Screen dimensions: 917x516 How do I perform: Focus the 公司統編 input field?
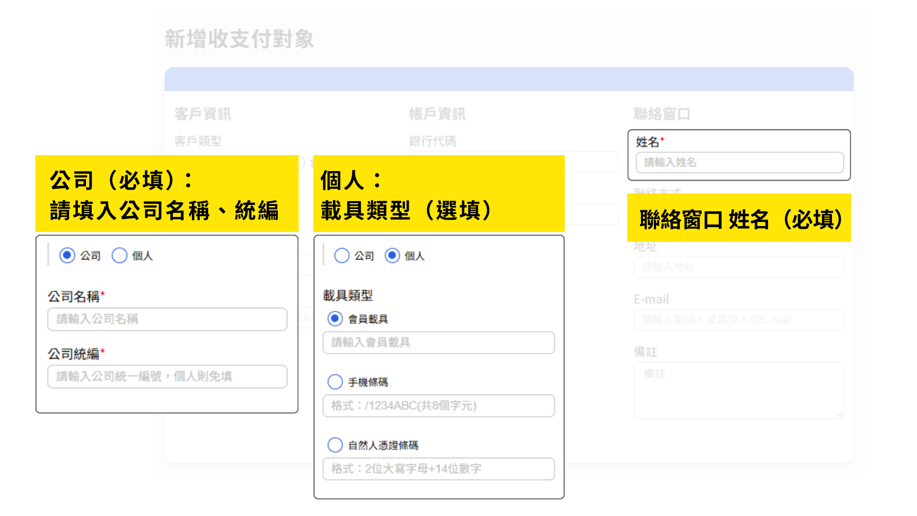(167, 376)
